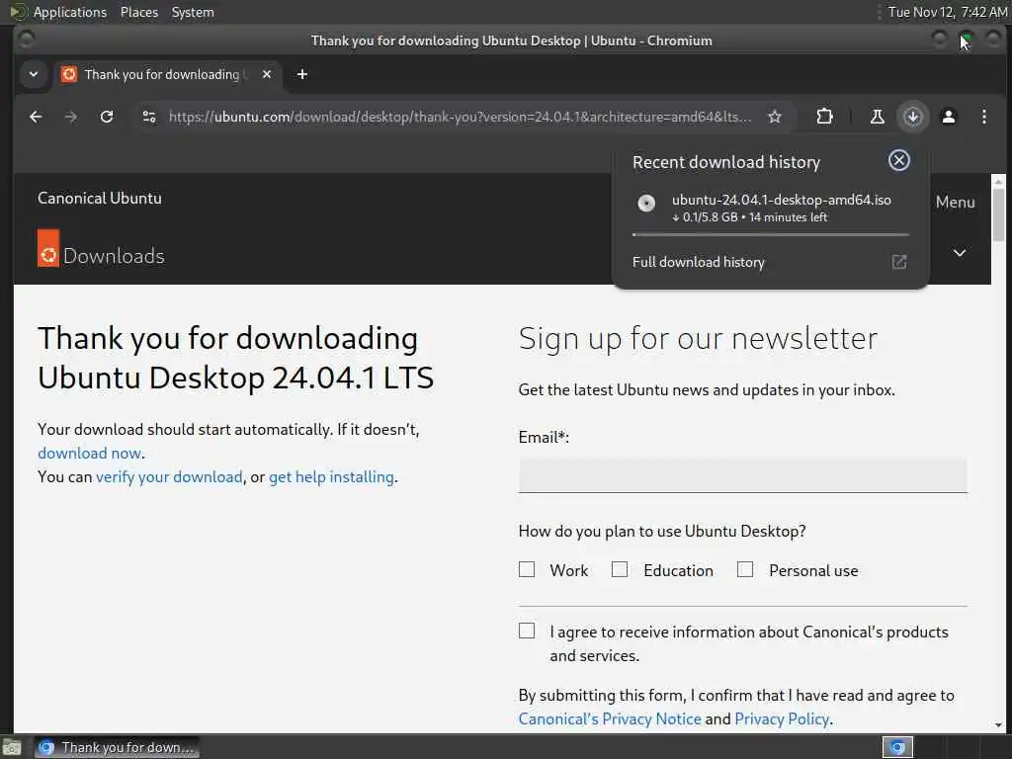Screen dimensions: 1012x759
Task: Open the Places menu
Action: click(139, 12)
